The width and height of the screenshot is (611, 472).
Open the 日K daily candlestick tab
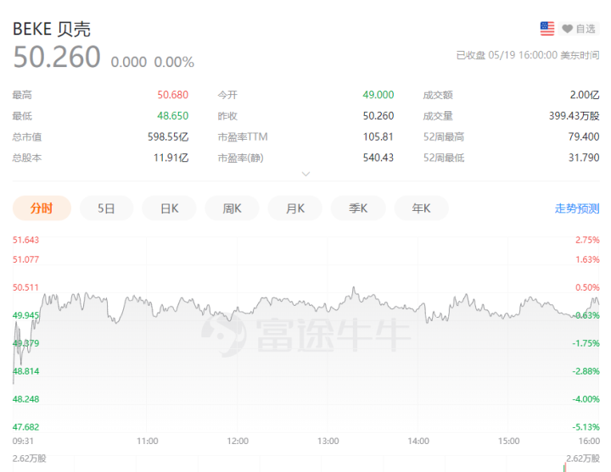pos(169,208)
